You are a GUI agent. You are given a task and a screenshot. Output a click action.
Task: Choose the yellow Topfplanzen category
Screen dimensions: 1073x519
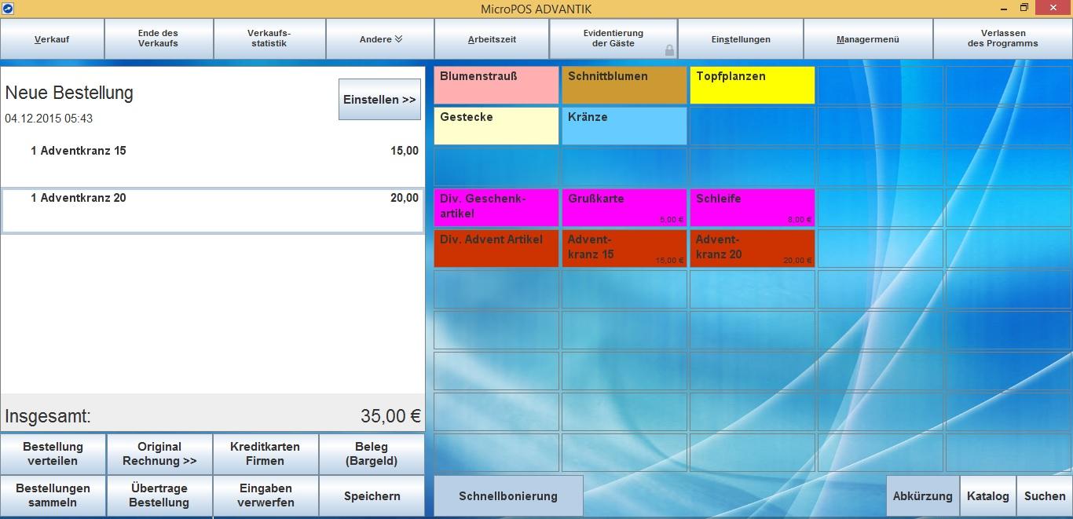(752, 85)
